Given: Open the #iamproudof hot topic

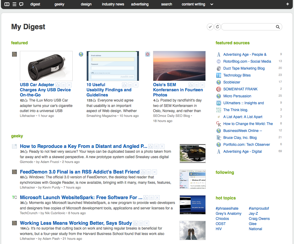Looking at the screenshot, I should coord(259,208).
